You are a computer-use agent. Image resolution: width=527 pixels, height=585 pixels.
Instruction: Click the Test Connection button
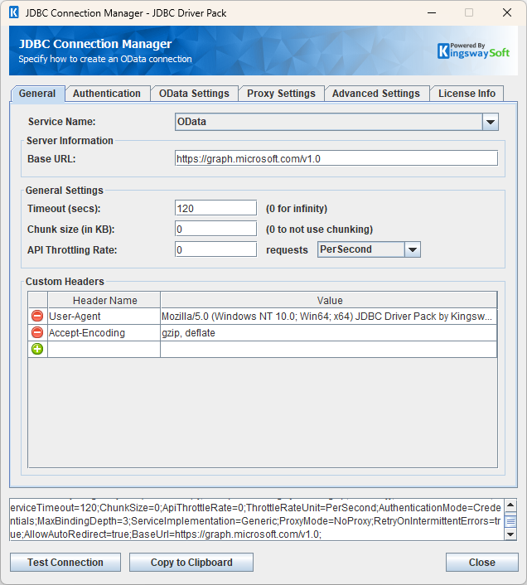(x=65, y=563)
